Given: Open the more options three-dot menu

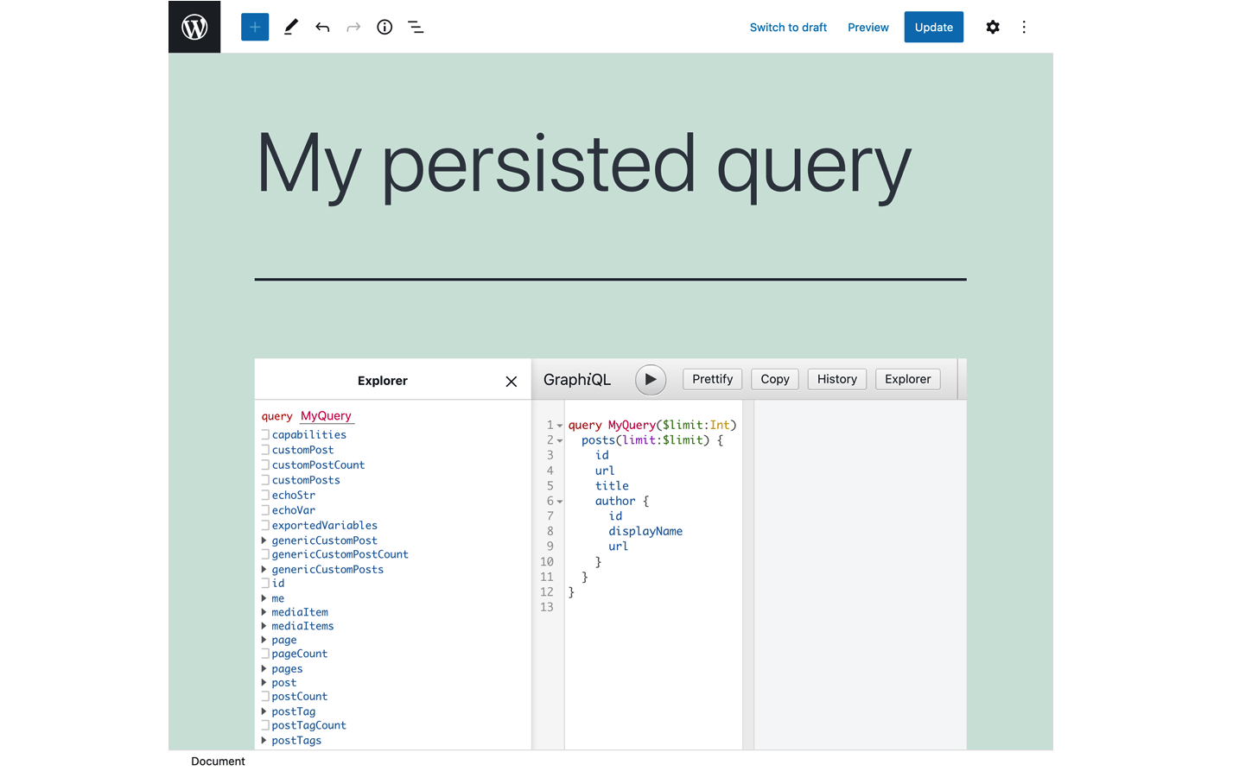Looking at the screenshot, I should (x=1024, y=27).
